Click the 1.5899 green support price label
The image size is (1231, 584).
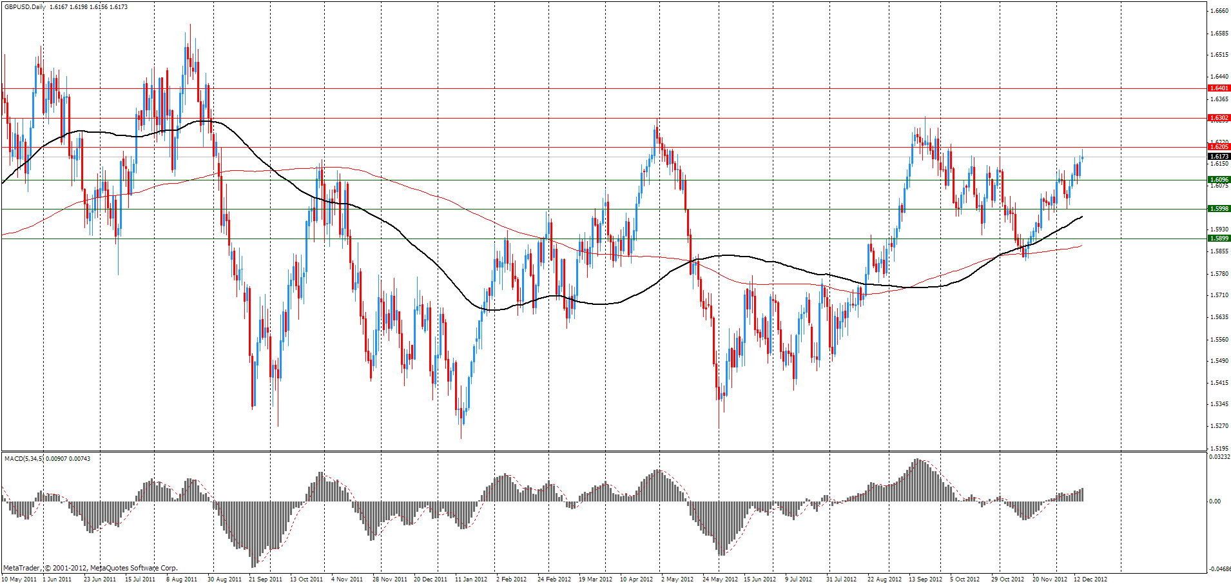point(1218,238)
